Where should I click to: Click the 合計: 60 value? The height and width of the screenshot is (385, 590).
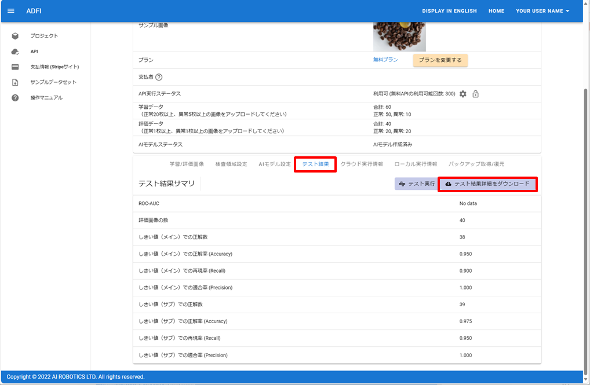point(382,107)
